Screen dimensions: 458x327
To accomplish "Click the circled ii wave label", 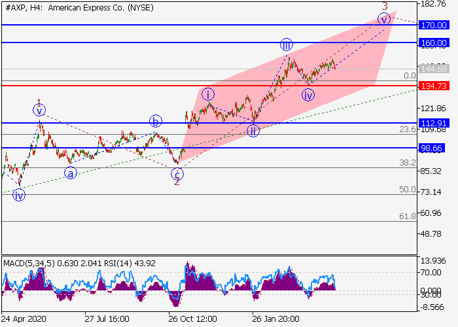I will coord(253,131).
